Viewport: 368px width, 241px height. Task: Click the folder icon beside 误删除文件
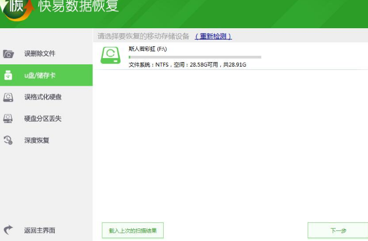(x=8, y=54)
